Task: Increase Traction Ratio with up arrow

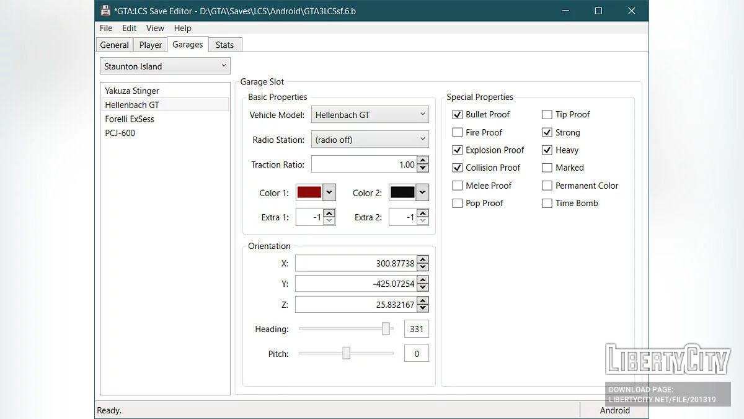Action: (x=423, y=161)
